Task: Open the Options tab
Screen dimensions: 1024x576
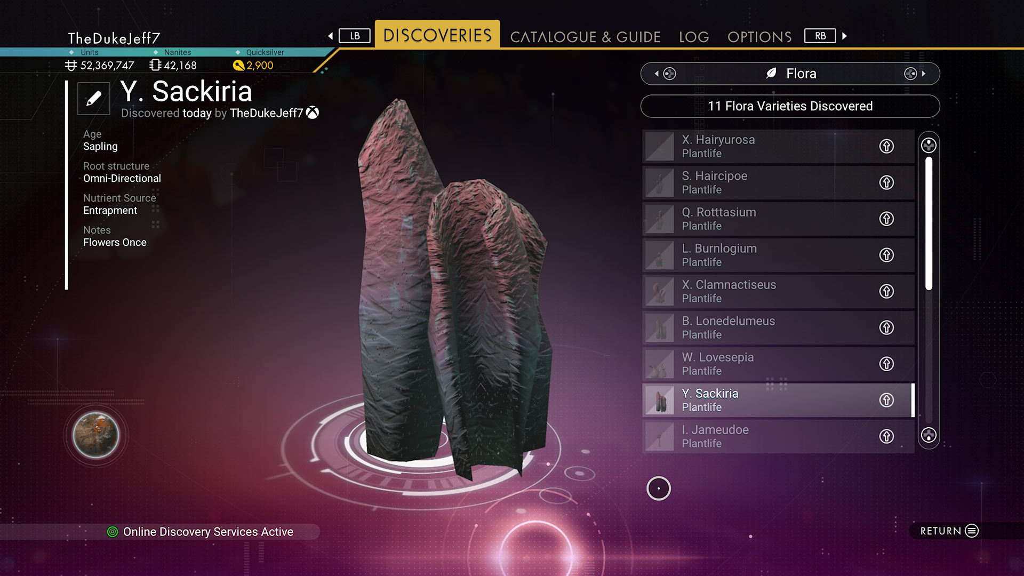Action: pyautogui.click(x=759, y=37)
